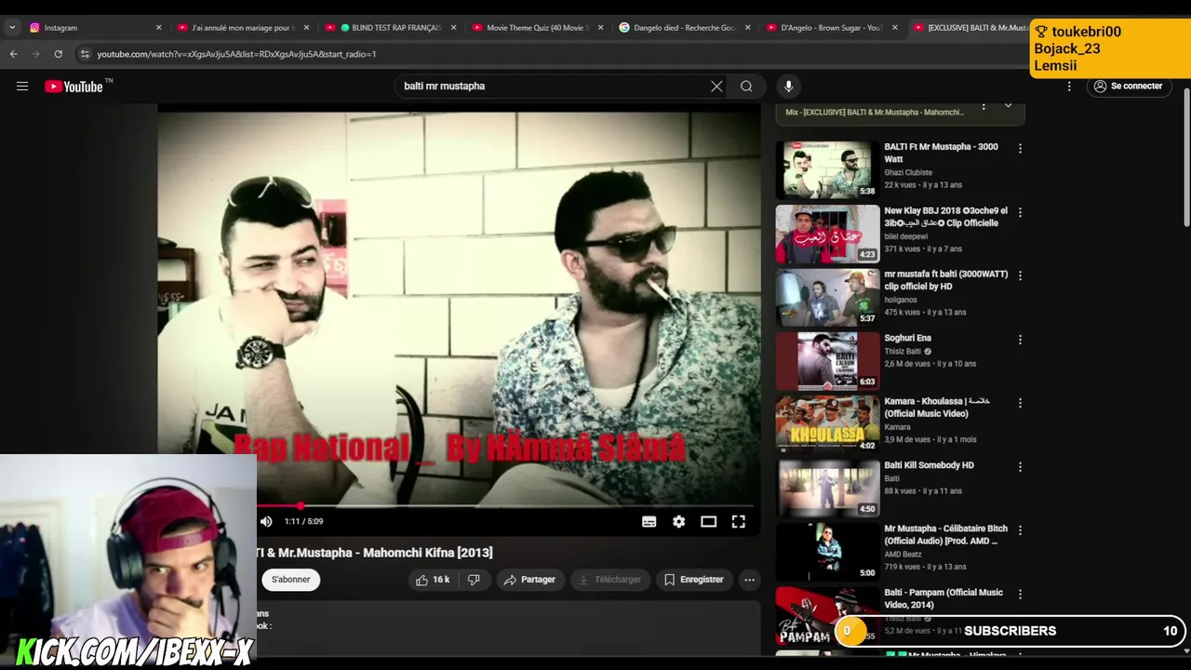Reload the current page
1191x670 pixels.
click(x=59, y=54)
